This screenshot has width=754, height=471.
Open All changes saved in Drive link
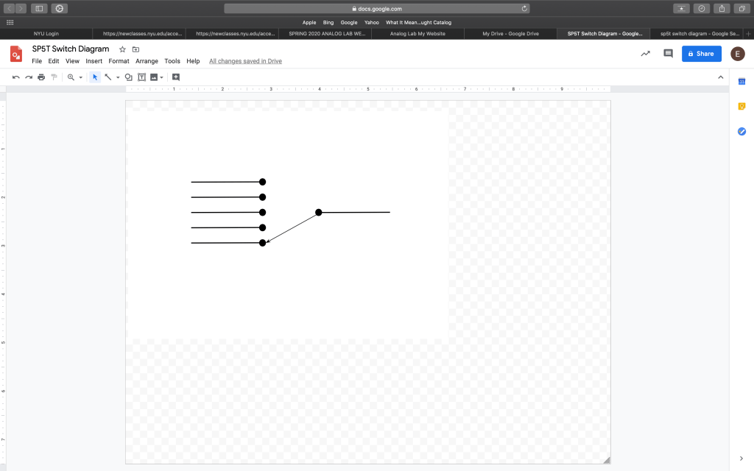pyautogui.click(x=245, y=61)
